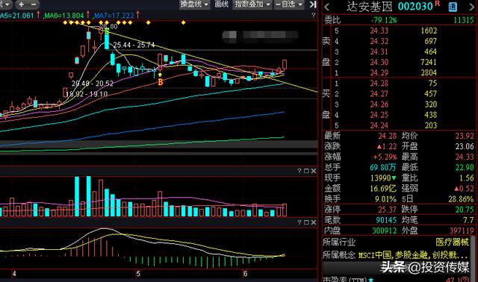This screenshot has width=478, height=282.
Task: Open the partially visible leftmost toolbar dropdown
Action: pos(6,4)
